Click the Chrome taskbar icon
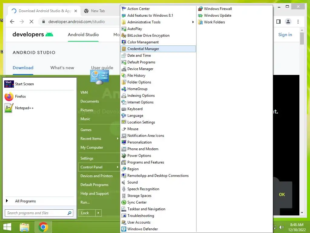Viewport: 310px width, 233px height. point(43,227)
